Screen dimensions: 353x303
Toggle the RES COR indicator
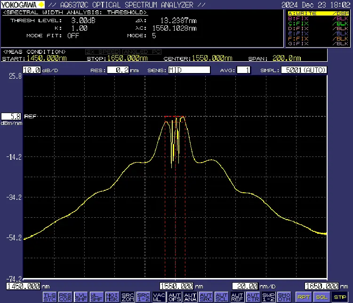click(65, 297)
